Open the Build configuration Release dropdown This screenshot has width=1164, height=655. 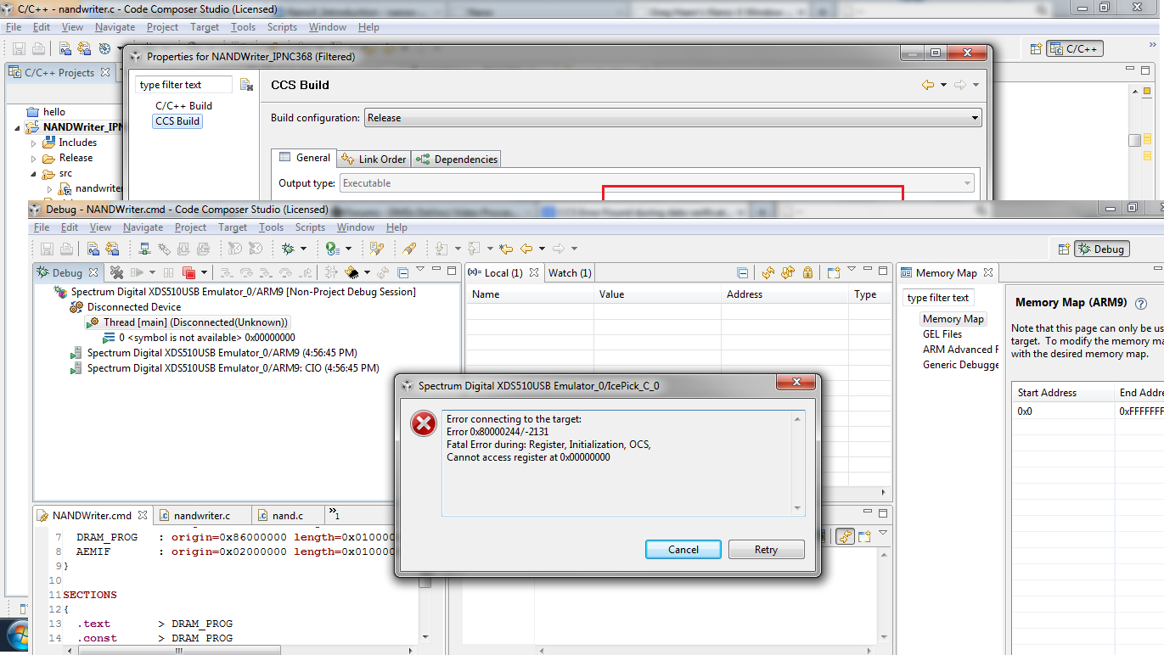point(672,118)
